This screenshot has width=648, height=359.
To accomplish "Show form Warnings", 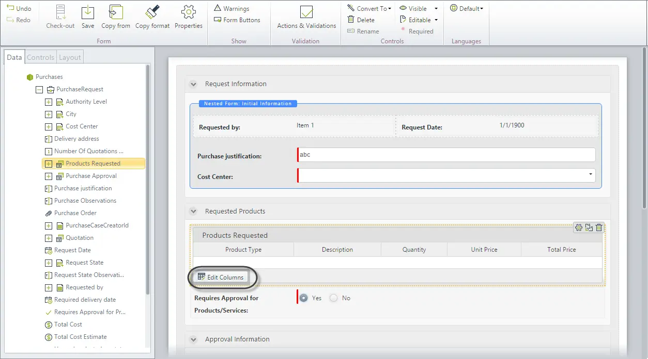I will [x=232, y=9].
